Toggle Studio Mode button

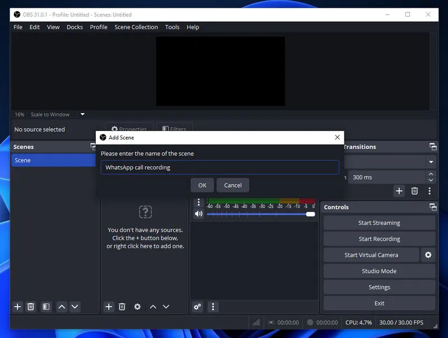(x=379, y=271)
